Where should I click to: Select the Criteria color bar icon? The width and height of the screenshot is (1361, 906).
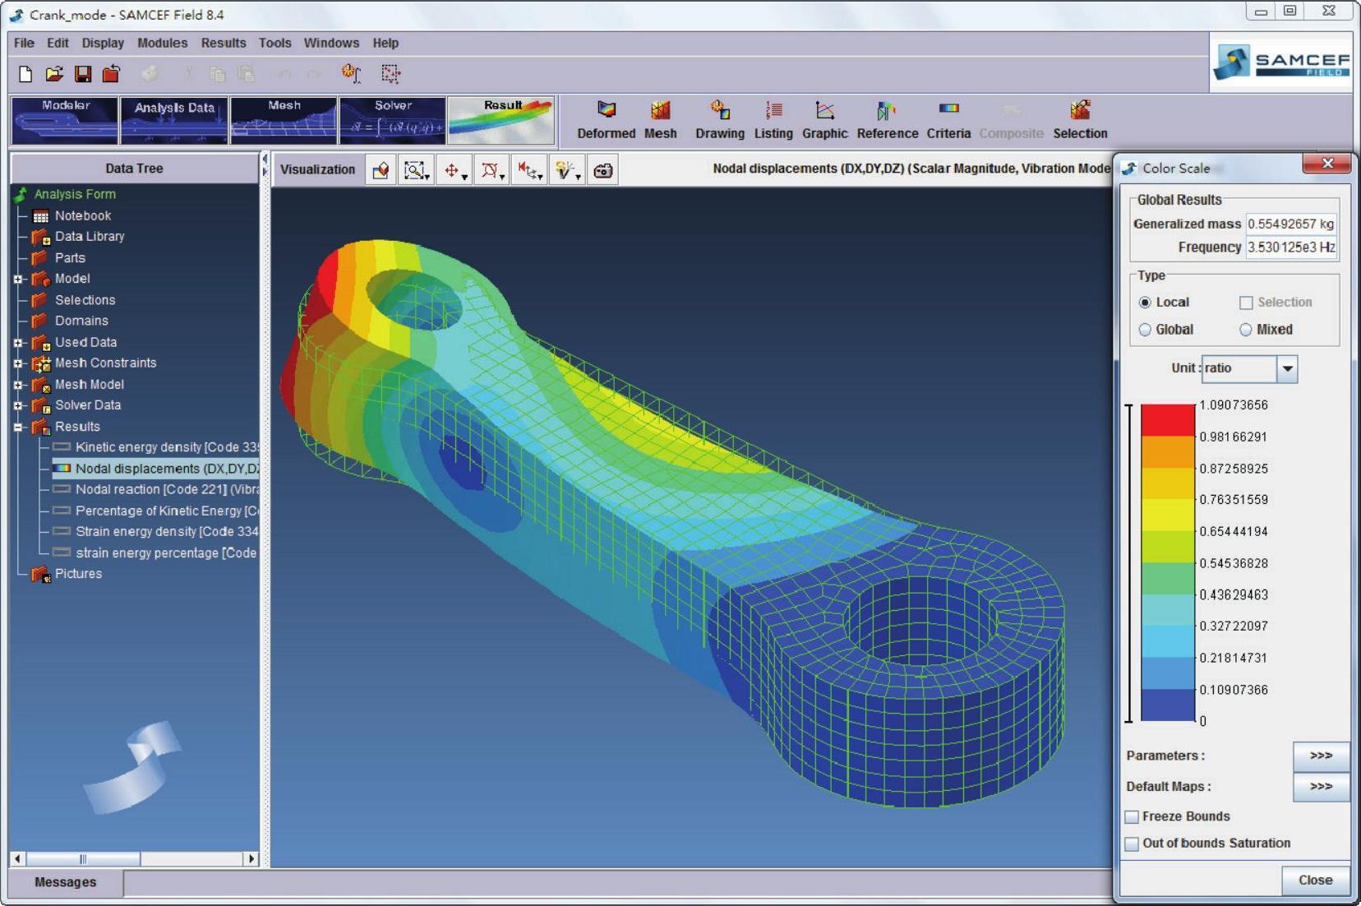coord(948,109)
